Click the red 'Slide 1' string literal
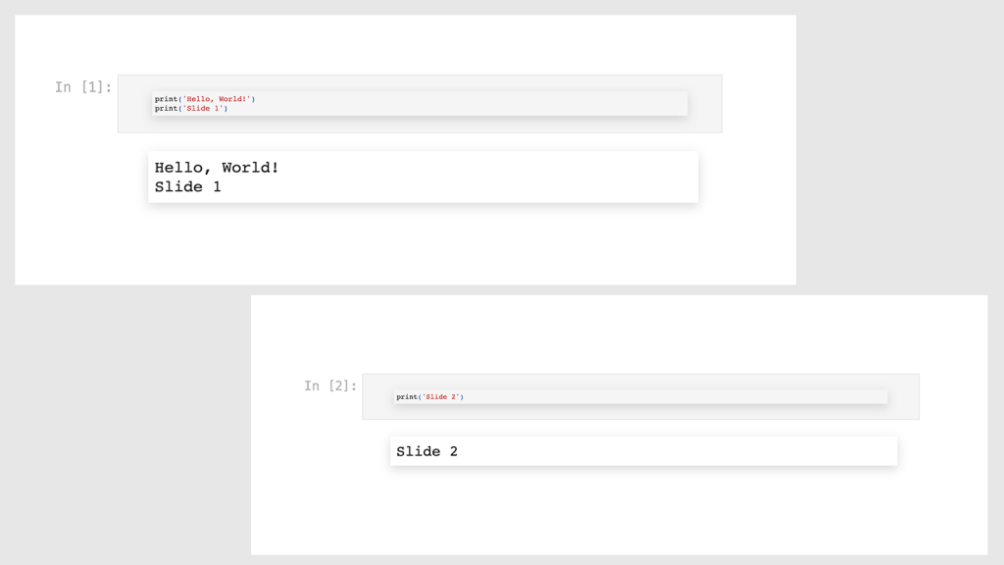Screen dimensions: 1004x565 click(202, 108)
